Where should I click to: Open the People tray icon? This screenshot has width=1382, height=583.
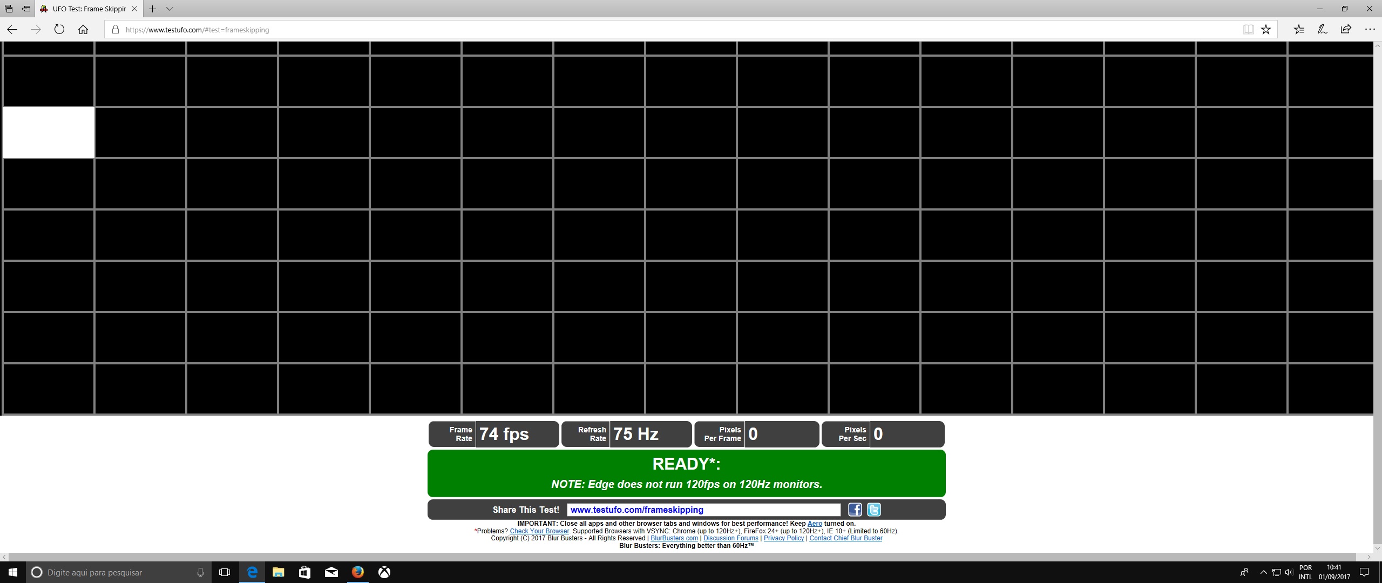click(1244, 572)
